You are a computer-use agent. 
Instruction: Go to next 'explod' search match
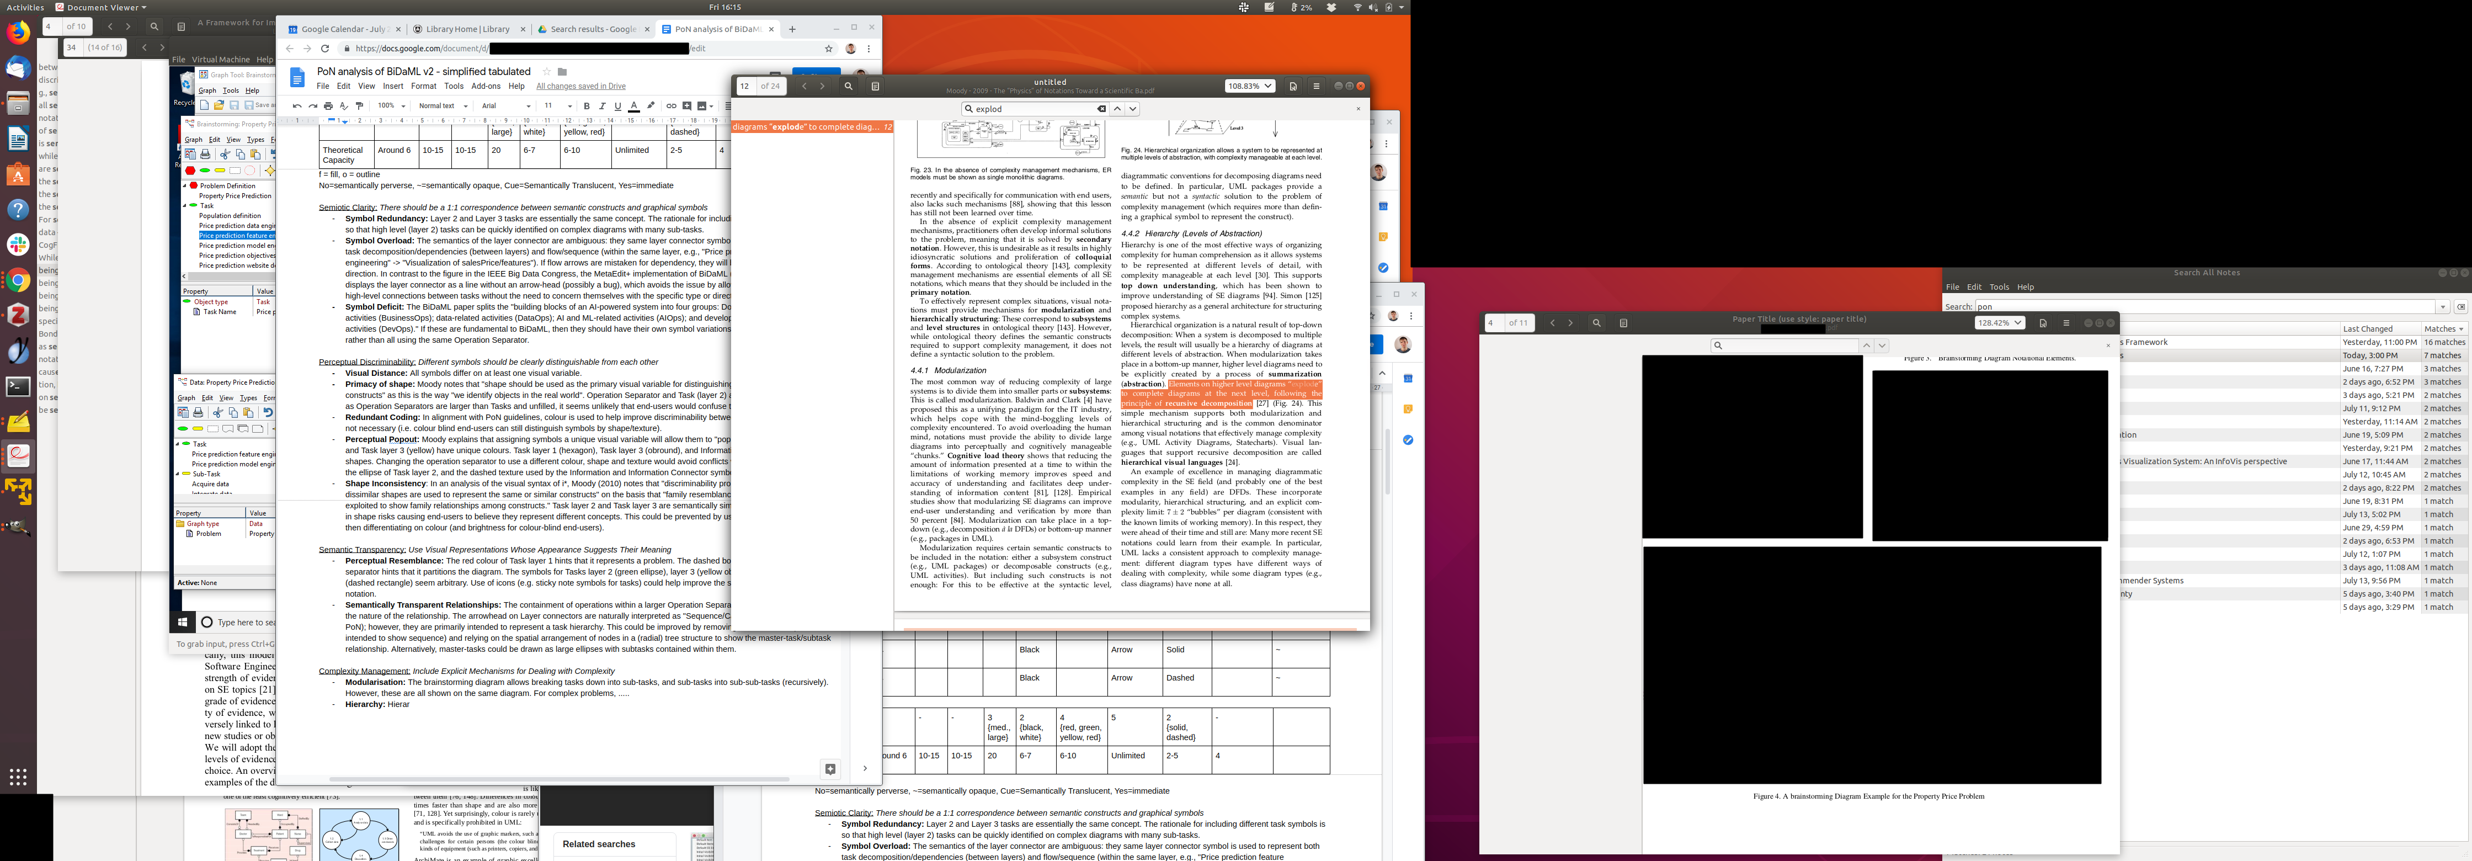[x=1132, y=109]
